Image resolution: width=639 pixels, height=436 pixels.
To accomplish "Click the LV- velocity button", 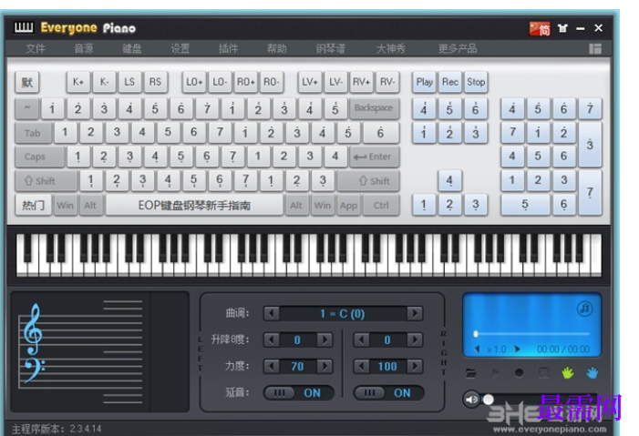I will [335, 82].
